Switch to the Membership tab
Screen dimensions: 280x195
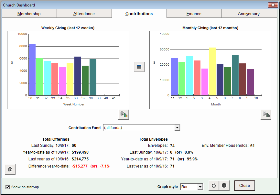coord(29,14)
